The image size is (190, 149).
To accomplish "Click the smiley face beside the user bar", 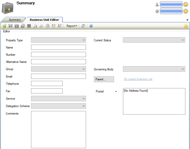I will (186, 4).
